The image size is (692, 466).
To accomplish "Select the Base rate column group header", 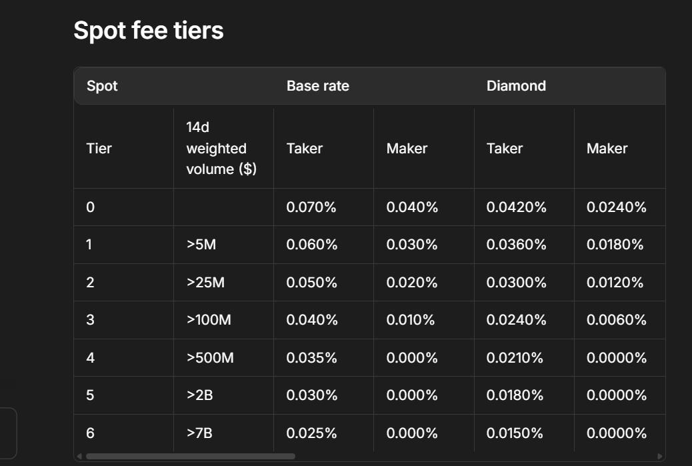I will (x=317, y=86).
